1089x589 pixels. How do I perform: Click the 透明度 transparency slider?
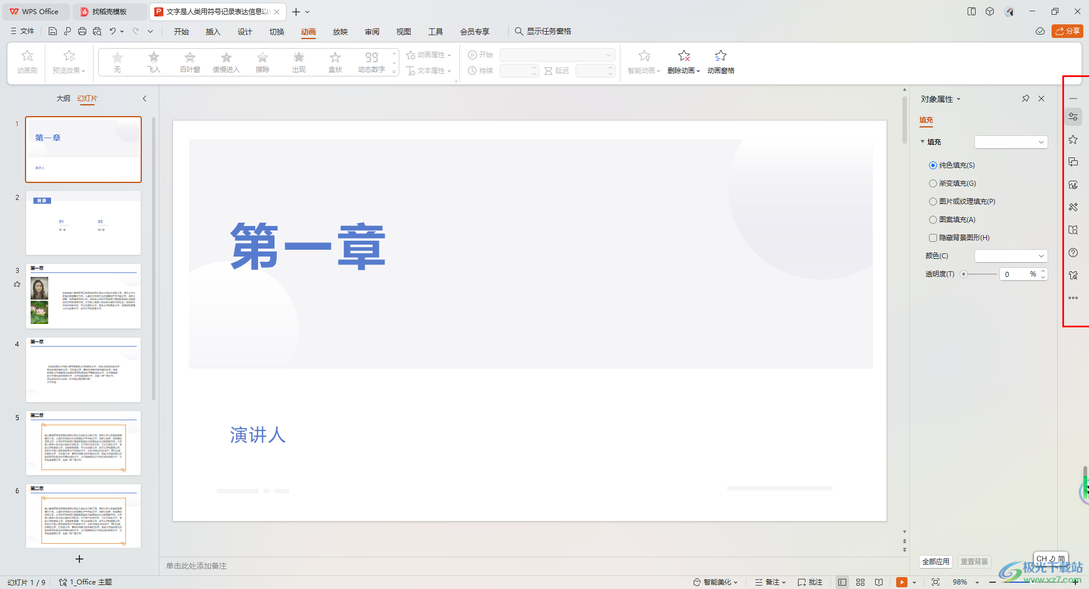980,274
